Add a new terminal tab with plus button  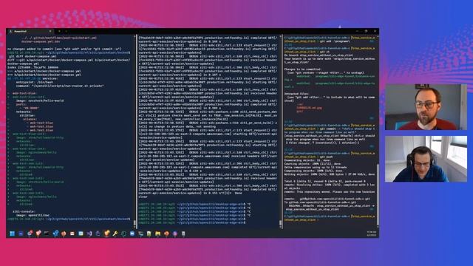pyautogui.click(x=59, y=31)
